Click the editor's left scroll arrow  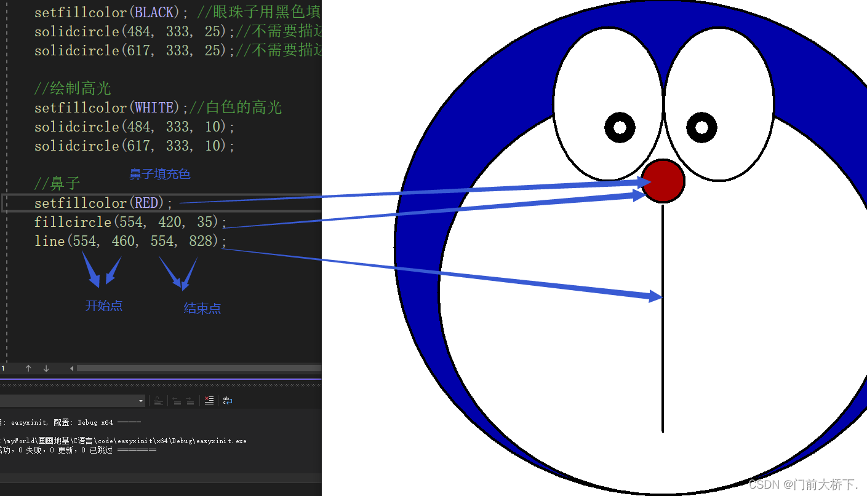(71, 368)
